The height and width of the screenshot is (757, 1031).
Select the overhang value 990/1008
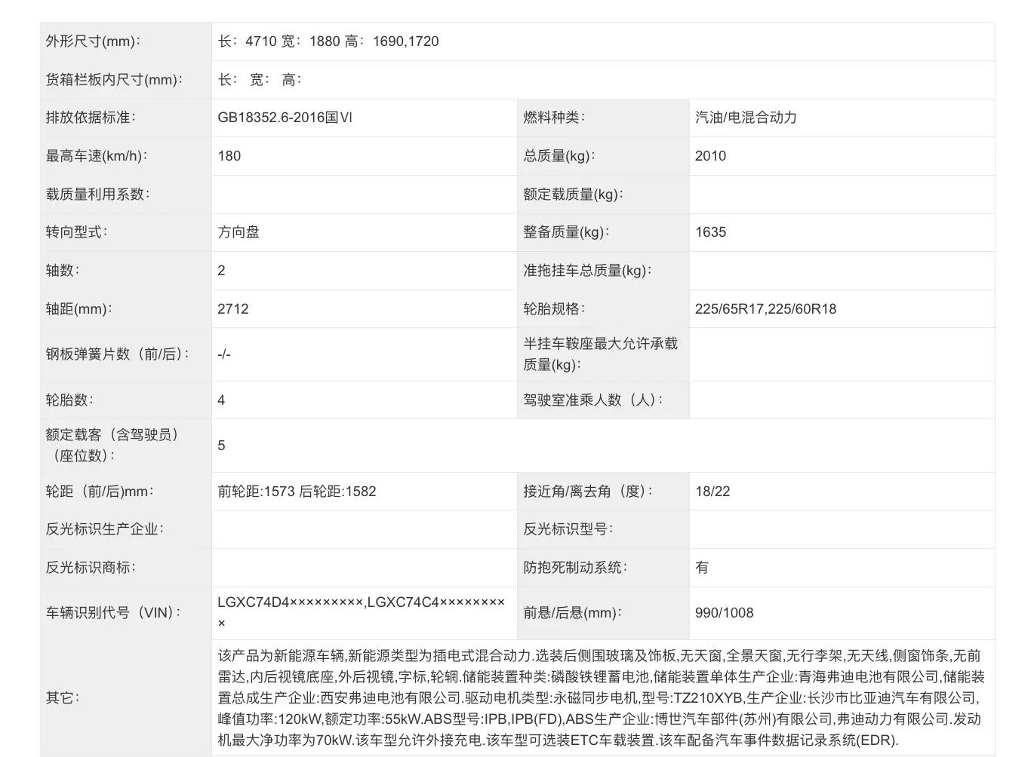click(725, 613)
